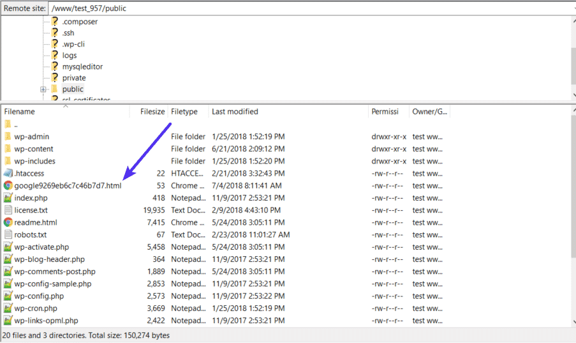The height and width of the screenshot is (343, 576).
Task: Go to parent directory '..' entry
Action: (16, 125)
